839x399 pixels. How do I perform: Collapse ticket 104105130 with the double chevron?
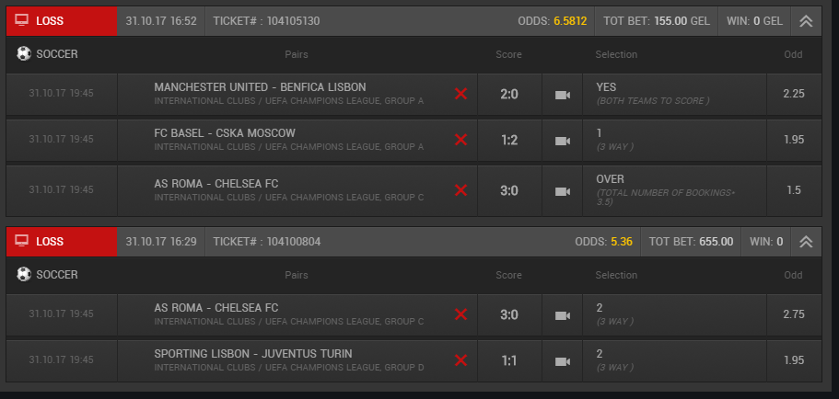tap(806, 21)
